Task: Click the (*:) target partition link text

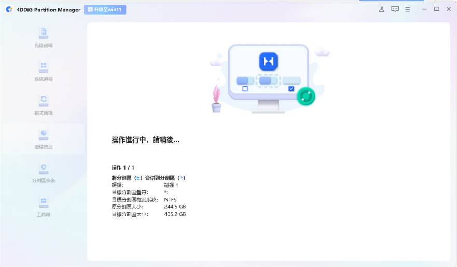Action: [181, 178]
